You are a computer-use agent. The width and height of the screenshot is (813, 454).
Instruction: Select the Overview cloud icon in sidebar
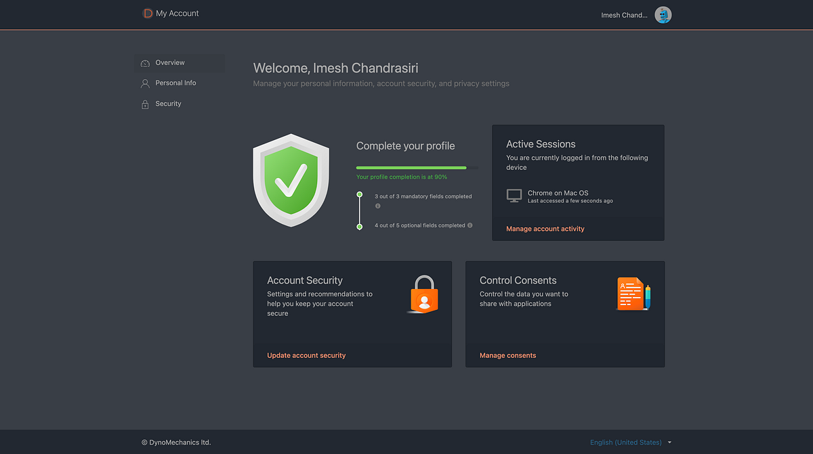[x=145, y=63]
